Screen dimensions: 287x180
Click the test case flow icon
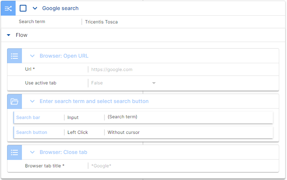tap(8, 8)
